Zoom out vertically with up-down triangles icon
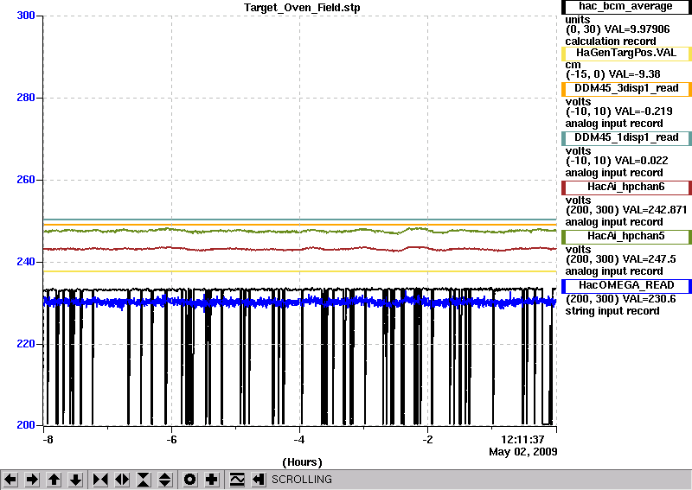This screenshot has width=692, height=490. coord(165,480)
